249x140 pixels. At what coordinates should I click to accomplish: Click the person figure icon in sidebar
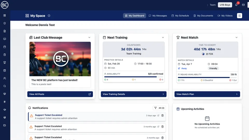coord(5,102)
